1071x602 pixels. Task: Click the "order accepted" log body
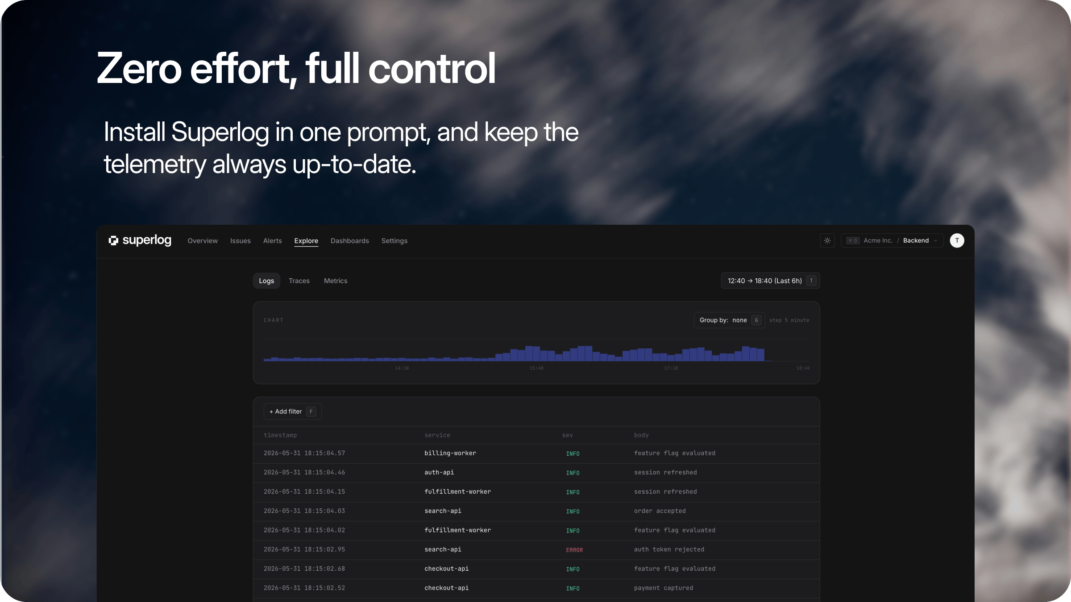click(660, 511)
